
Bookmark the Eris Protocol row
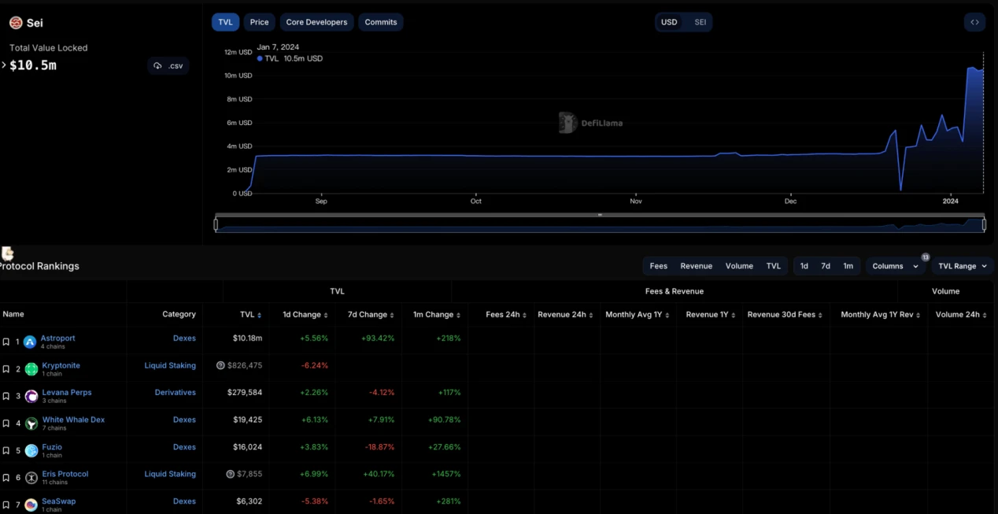click(x=6, y=478)
